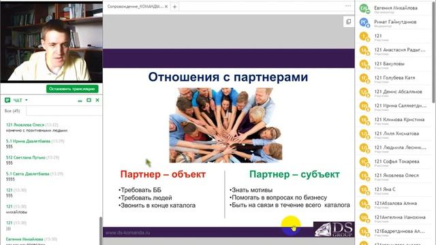Click slide title Отношения с партнерами

point(228,77)
